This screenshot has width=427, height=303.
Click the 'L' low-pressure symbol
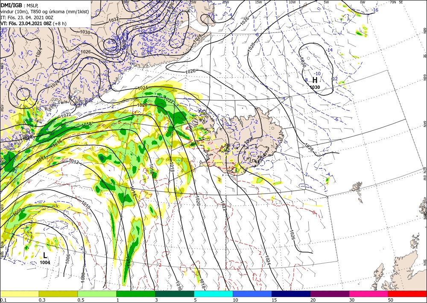45,255
